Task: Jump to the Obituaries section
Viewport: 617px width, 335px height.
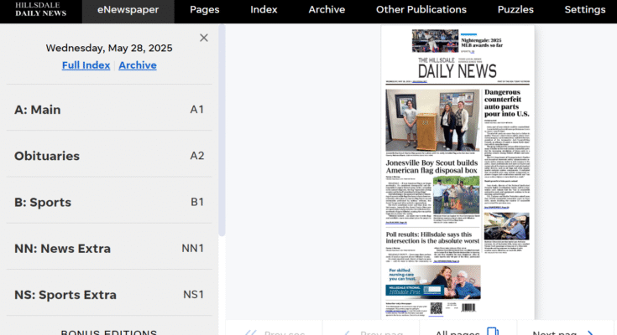Action: pyautogui.click(x=109, y=156)
